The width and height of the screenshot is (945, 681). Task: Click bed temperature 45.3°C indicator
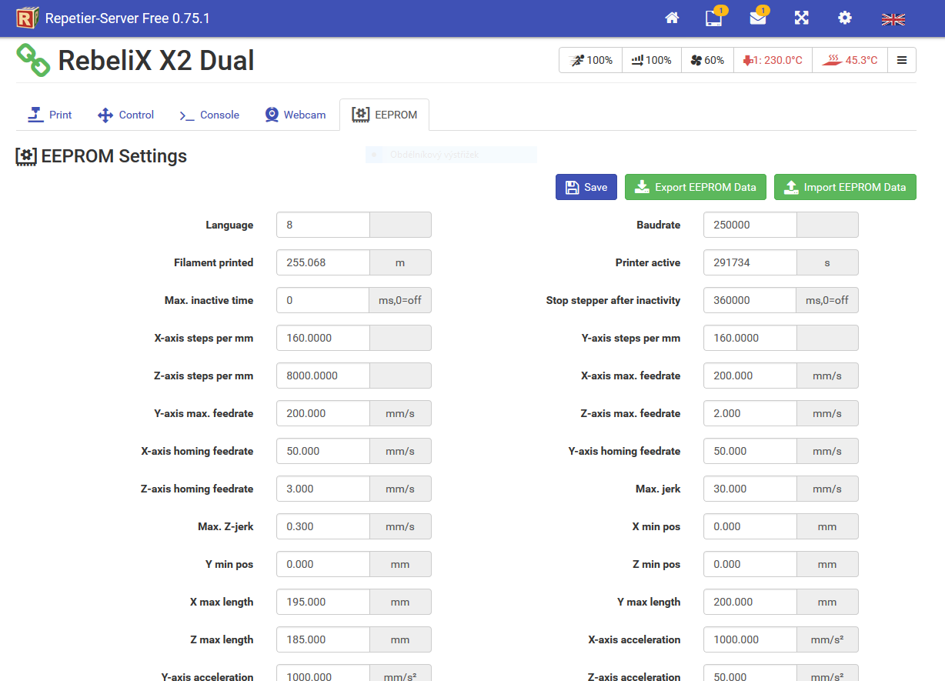[x=850, y=60]
